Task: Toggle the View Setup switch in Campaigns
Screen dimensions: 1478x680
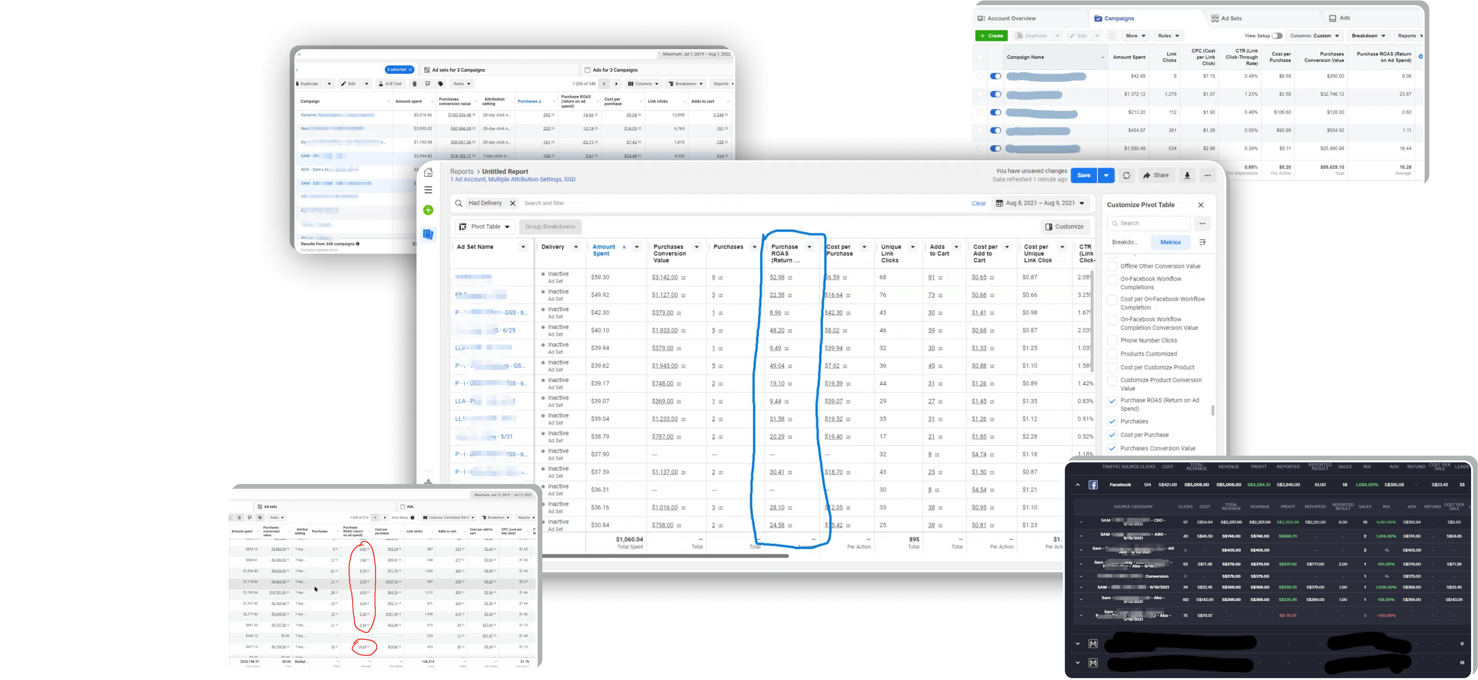Action: pos(1277,36)
